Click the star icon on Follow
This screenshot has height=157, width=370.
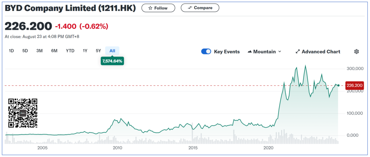coord(150,8)
